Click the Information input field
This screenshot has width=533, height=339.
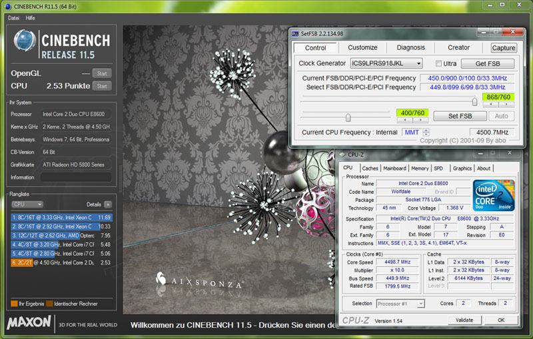coord(76,177)
